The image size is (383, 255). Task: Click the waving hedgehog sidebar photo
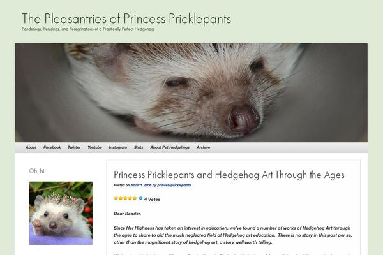pos(61,213)
